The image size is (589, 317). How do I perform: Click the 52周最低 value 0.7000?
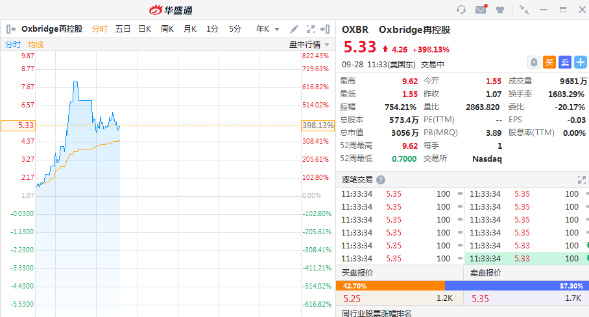coord(404,158)
